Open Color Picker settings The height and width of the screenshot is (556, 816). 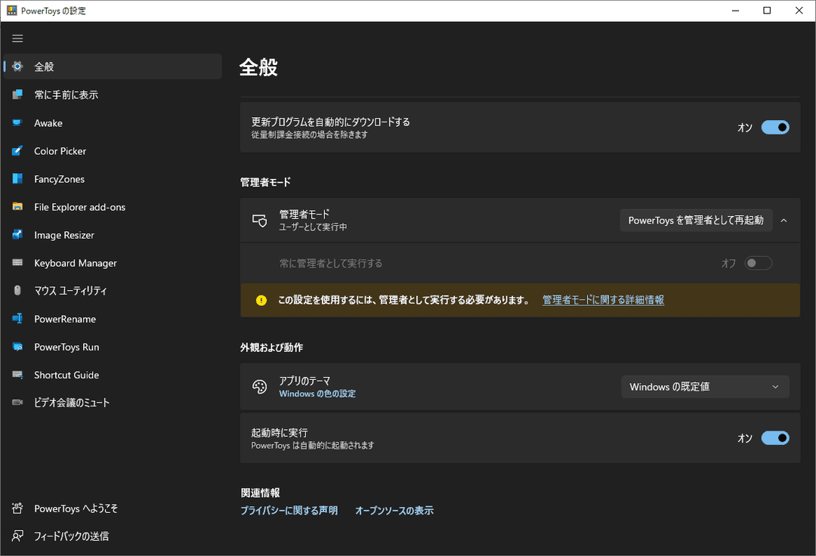(x=113, y=151)
